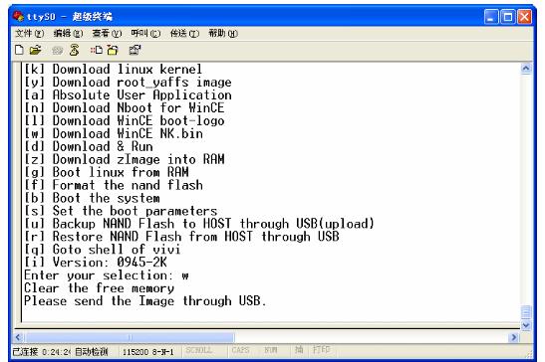Screen dimensions: 545x362
Task: Click the CAPS indicator in status bar
Action: click(240, 350)
